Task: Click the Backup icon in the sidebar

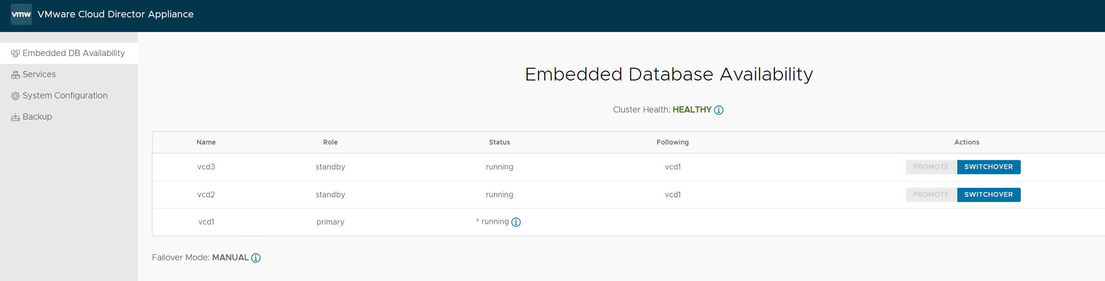Action: [x=15, y=117]
